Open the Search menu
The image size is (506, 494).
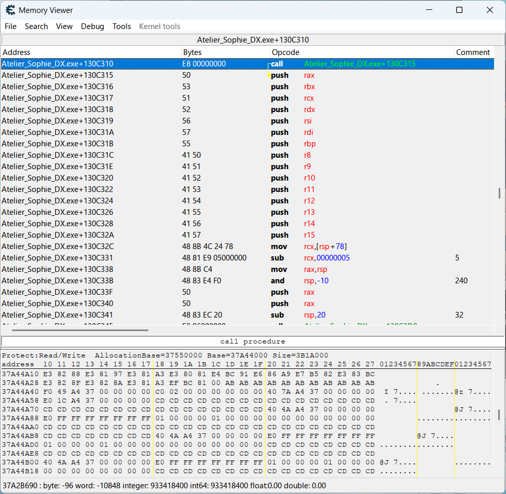[x=36, y=26]
